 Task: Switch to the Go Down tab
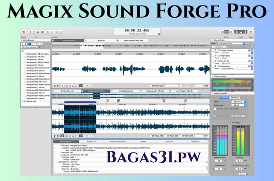pyautogui.click(x=101, y=41)
